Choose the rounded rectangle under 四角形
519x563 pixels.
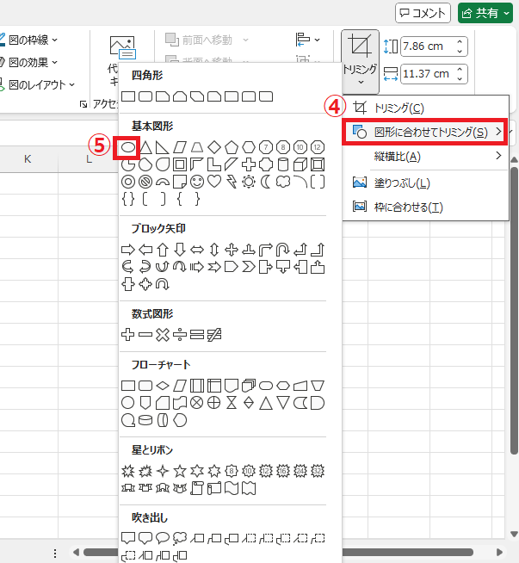point(145,96)
